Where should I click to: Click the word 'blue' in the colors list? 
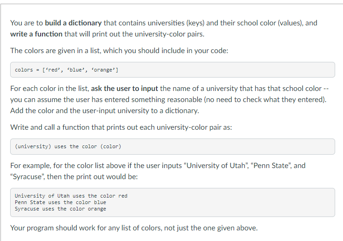[76, 70]
